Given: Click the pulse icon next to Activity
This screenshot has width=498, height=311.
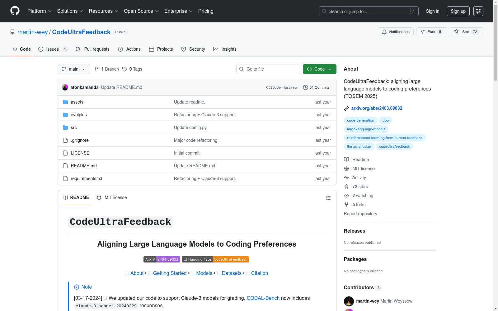Looking at the screenshot, I should [x=346, y=178].
